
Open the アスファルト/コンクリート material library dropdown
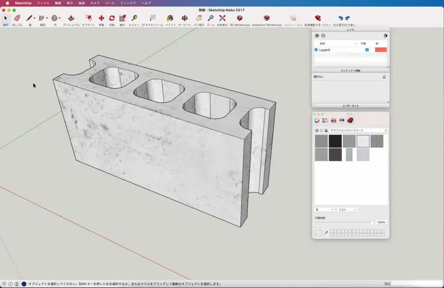click(x=358, y=131)
